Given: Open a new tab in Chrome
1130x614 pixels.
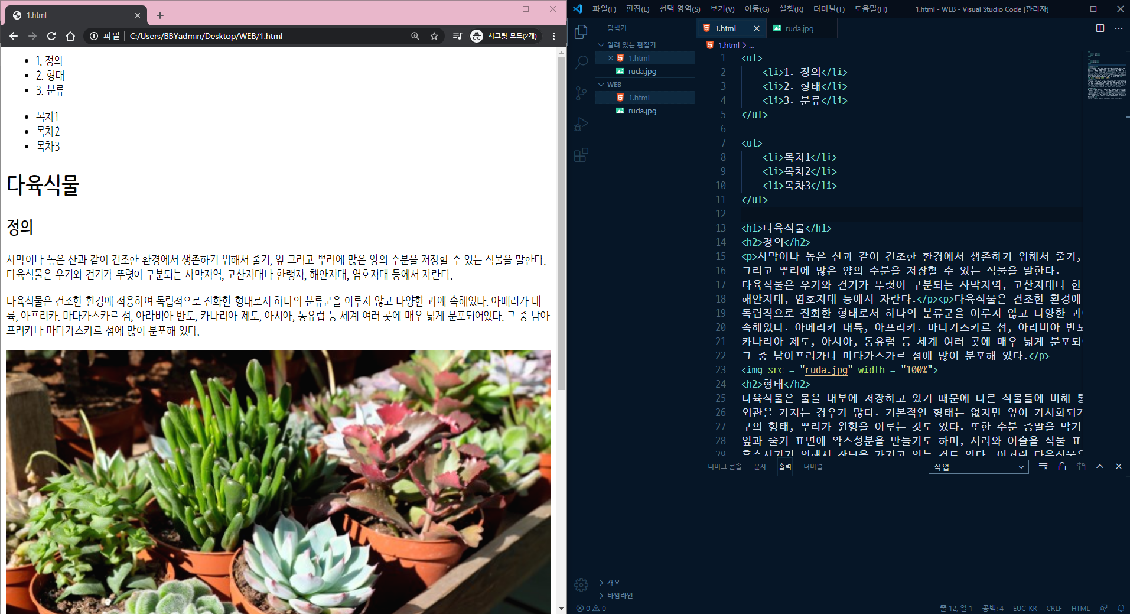Looking at the screenshot, I should [160, 15].
